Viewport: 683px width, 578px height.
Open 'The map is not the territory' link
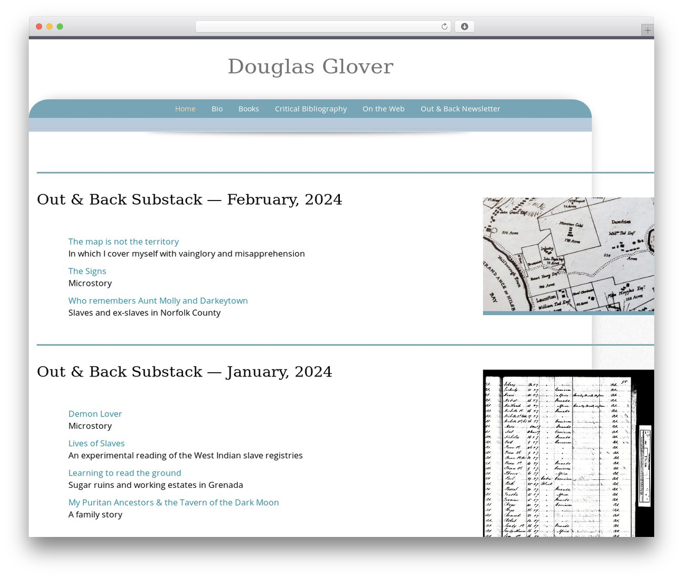click(123, 242)
